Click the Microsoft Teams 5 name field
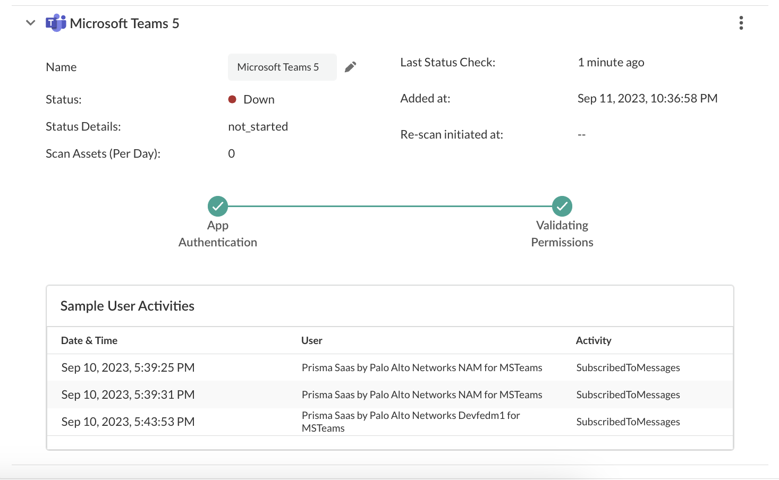 [282, 67]
